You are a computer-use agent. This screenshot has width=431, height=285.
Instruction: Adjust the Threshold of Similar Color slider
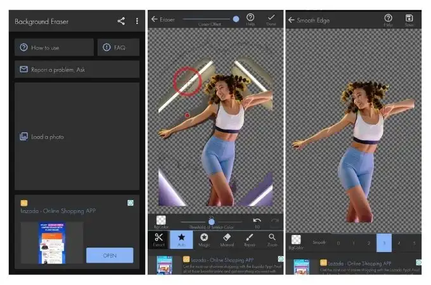(x=211, y=222)
